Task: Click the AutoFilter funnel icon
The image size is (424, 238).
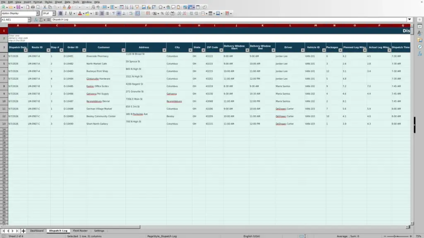Action: point(137,7)
